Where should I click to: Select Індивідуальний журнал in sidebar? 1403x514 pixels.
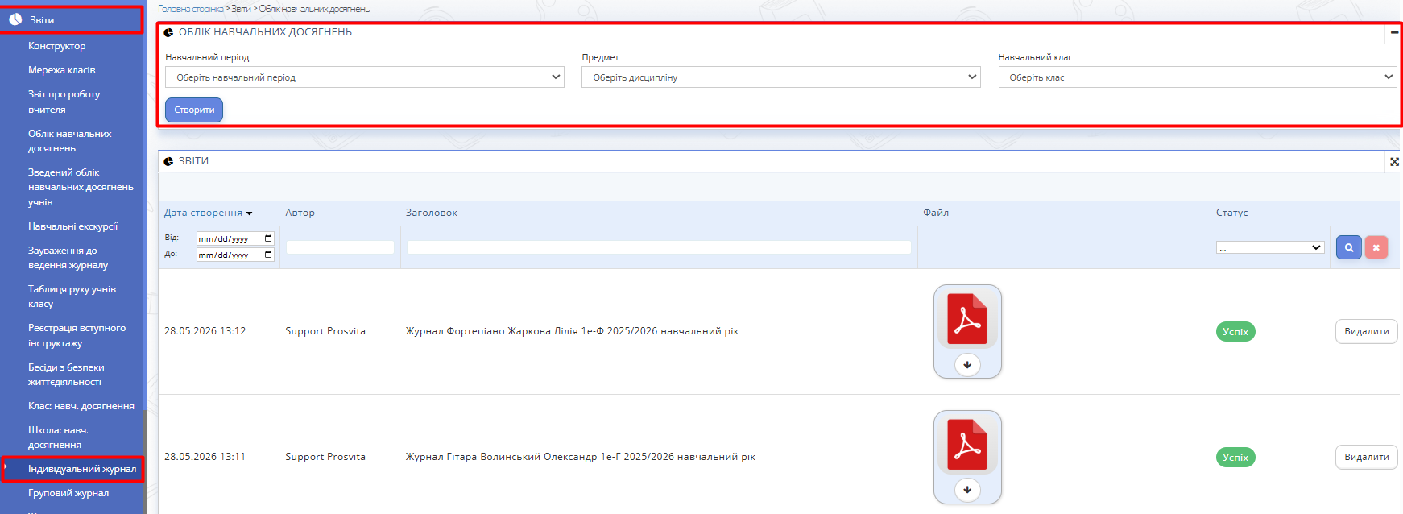tap(82, 469)
